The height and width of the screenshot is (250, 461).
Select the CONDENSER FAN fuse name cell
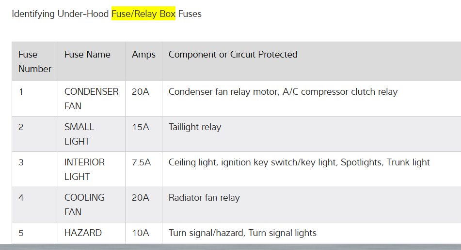tap(91, 99)
